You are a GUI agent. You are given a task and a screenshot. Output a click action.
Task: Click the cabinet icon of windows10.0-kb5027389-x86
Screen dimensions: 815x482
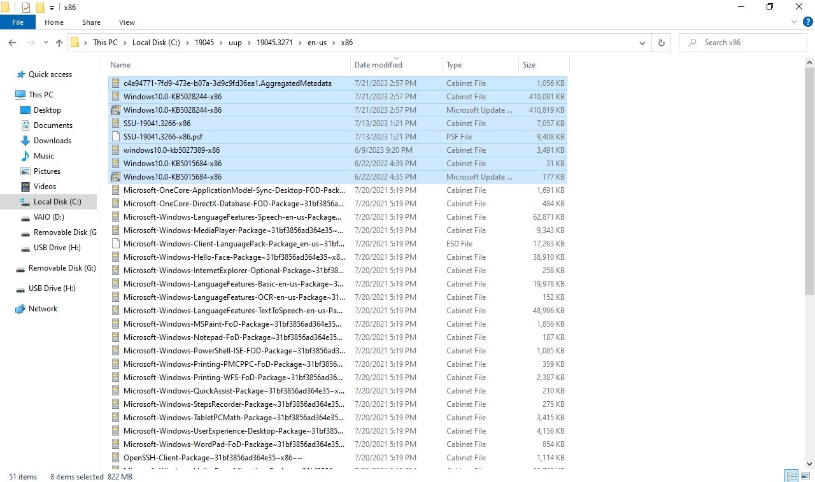pyautogui.click(x=115, y=150)
